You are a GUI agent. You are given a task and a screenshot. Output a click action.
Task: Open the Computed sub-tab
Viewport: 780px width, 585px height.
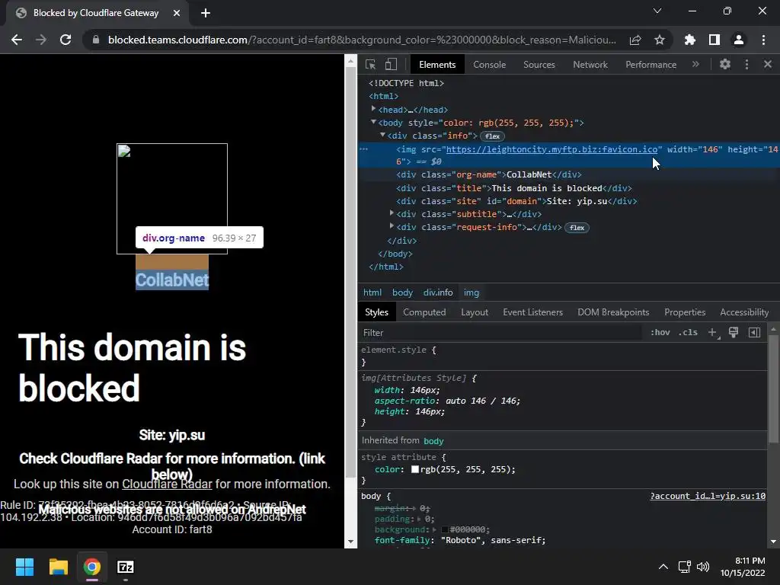[x=424, y=312]
